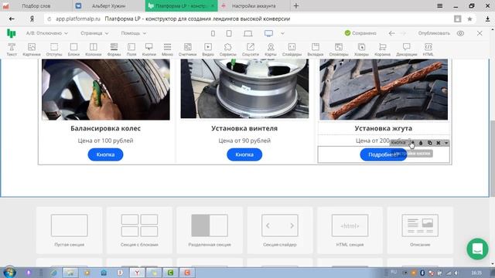Switch to laptop preview mode

(x=248, y=33)
